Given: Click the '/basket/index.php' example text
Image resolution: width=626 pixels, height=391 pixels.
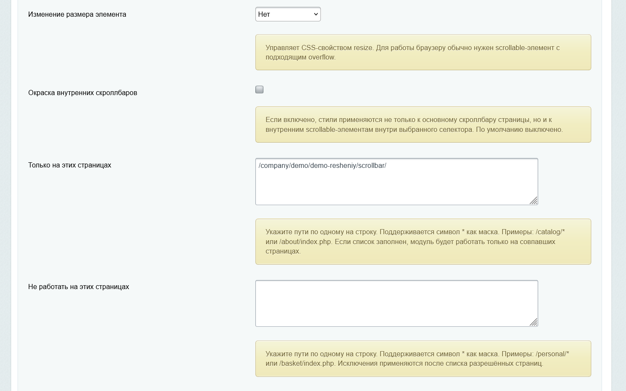Looking at the screenshot, I should [x=307, y=364].
